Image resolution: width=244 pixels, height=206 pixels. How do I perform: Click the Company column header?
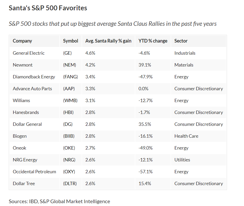click(22, 41)
